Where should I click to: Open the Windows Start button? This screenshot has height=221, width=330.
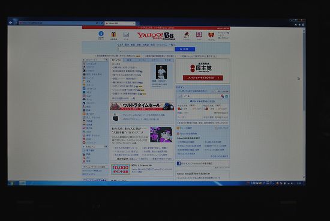tap(11, 183)
